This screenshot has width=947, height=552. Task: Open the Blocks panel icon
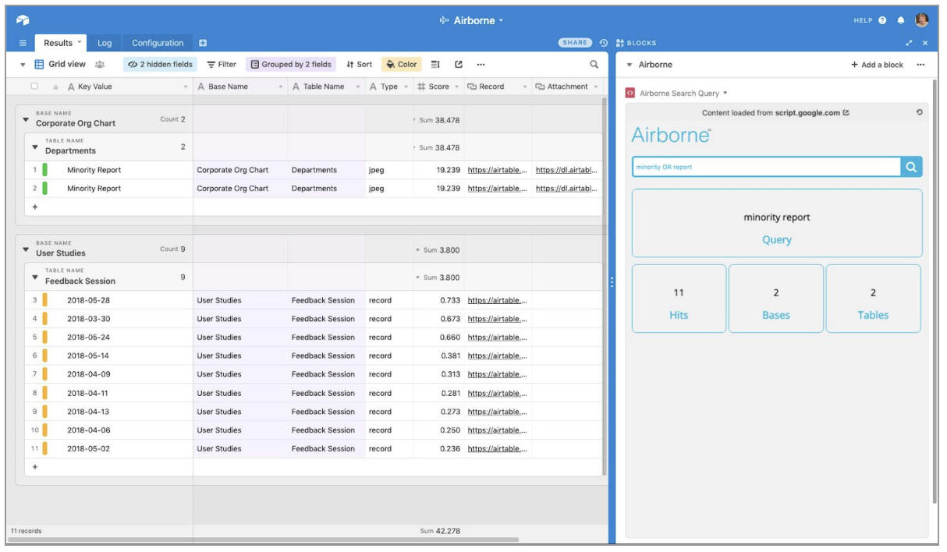tap(620, 43)
